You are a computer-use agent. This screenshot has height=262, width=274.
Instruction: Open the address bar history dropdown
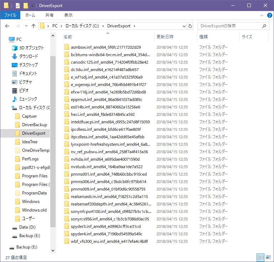point(184,26)
